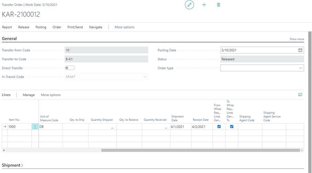Uncheck From Whse. Req. Lines checkbox
The width and height of the screenshot is (312, 173).
click(x=219, y=127)
